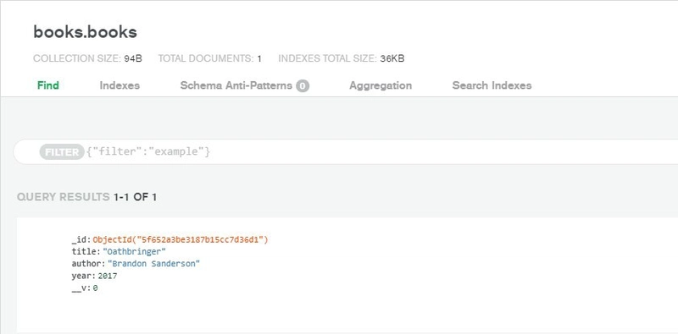Click the FILTER label badge
Viewport: 678px width, 334px height.
pos(61,152)
